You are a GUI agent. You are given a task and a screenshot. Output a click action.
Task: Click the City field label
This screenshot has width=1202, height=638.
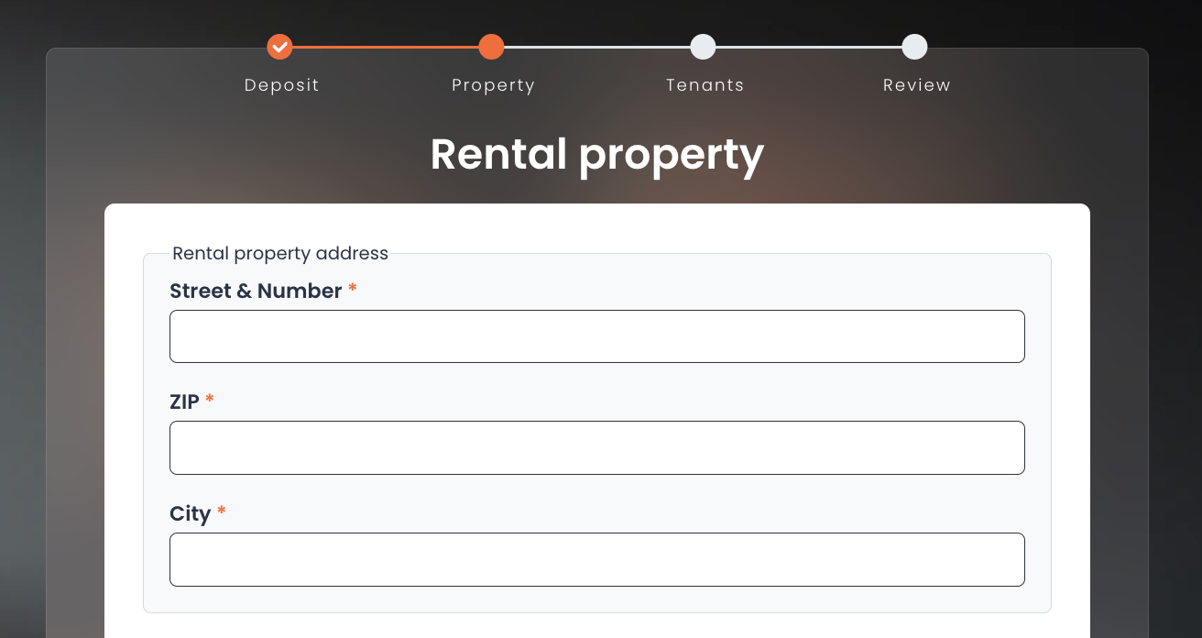click(191, 513)
